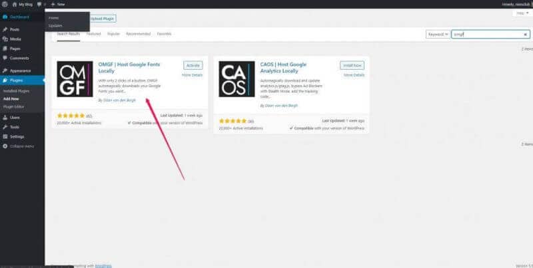Click the OMGF five-star rating
Screen dimensions: 533x268
click(71, 116)
